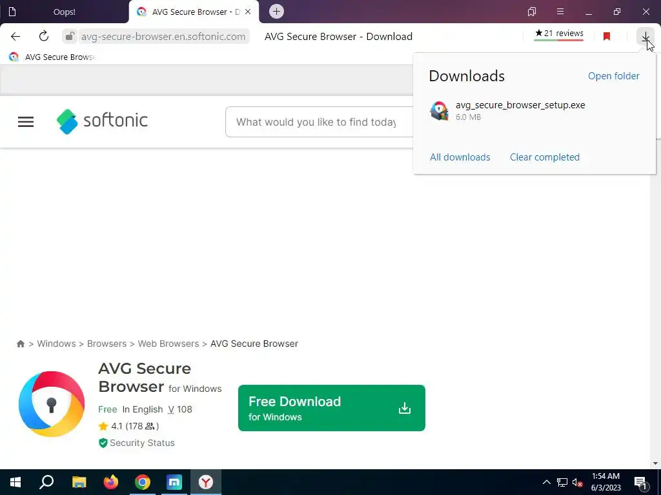Go back using the back arrow
The width and height of the screenshot is (661, 495).
(15, 36)
